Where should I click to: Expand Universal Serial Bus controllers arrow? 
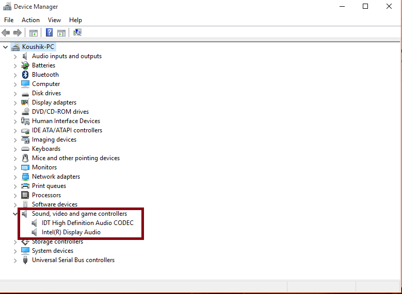pos(15,261)
